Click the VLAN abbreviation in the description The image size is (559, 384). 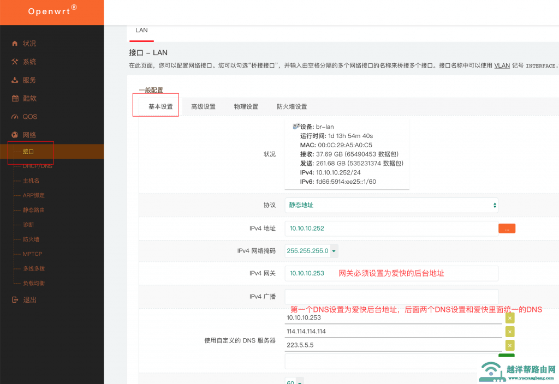(x=502, y=65)
